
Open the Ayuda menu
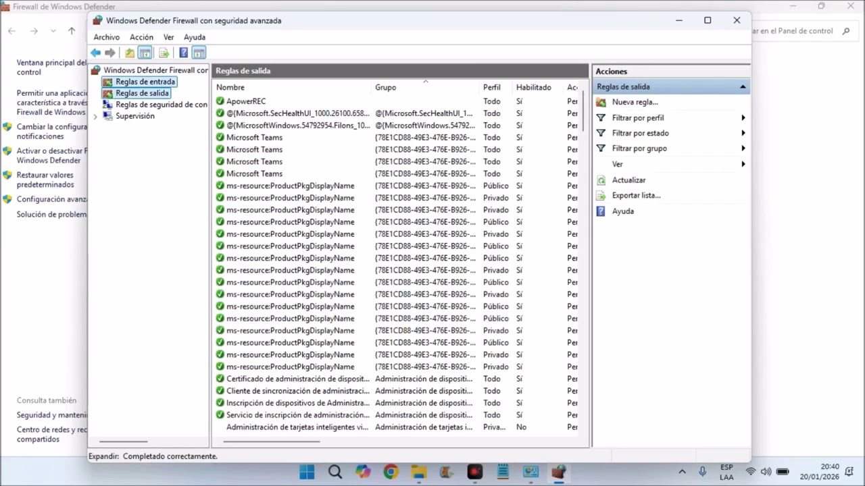(x=195, y=37)
